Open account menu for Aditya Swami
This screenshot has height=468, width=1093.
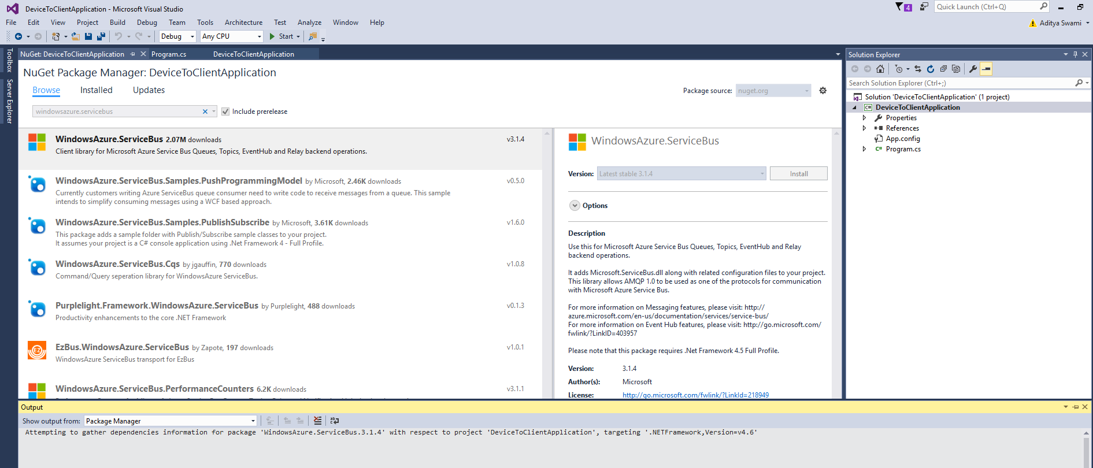point(1064,23)
